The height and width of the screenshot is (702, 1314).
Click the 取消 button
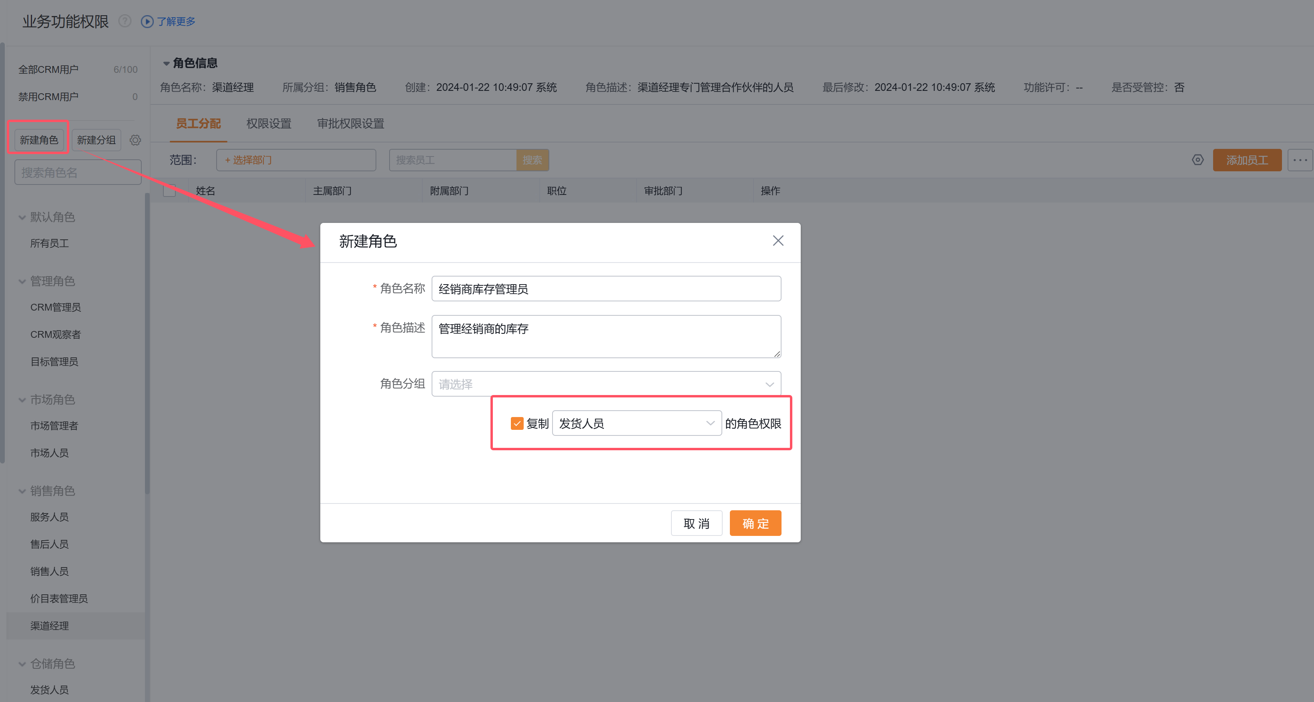point(696,523)
